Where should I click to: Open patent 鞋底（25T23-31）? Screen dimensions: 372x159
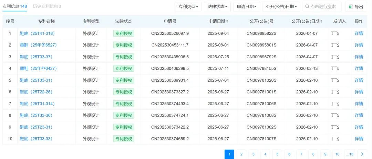[x=36, y=127]
